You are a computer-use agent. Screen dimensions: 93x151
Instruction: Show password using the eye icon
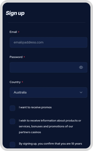[81, 67]
